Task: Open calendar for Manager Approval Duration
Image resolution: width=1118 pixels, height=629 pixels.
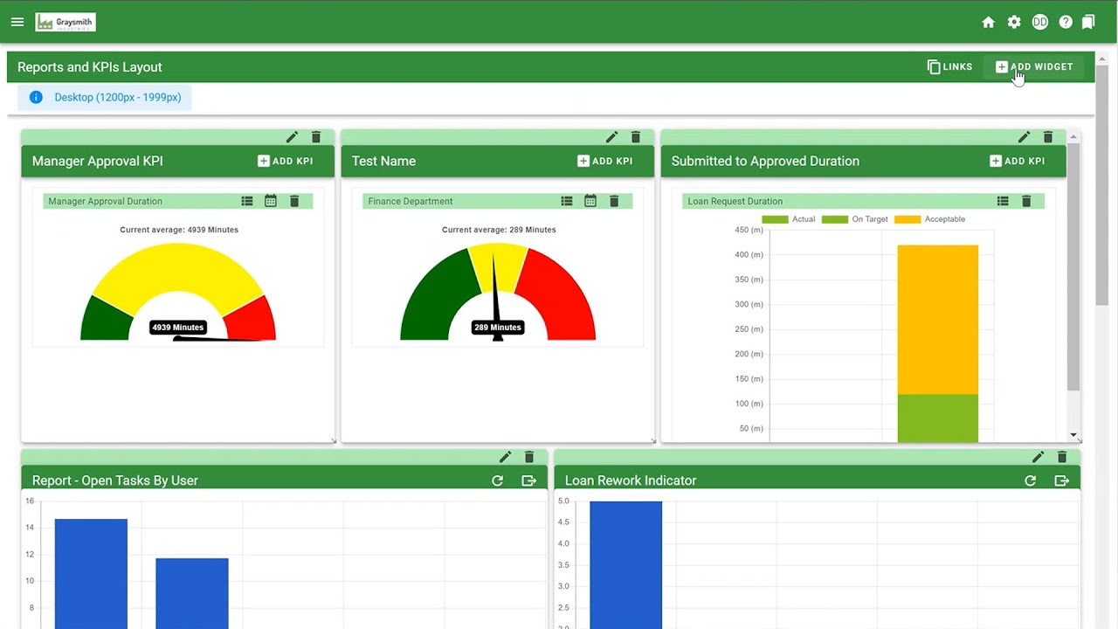Action: pyautogui.click(x=271, y=201)
